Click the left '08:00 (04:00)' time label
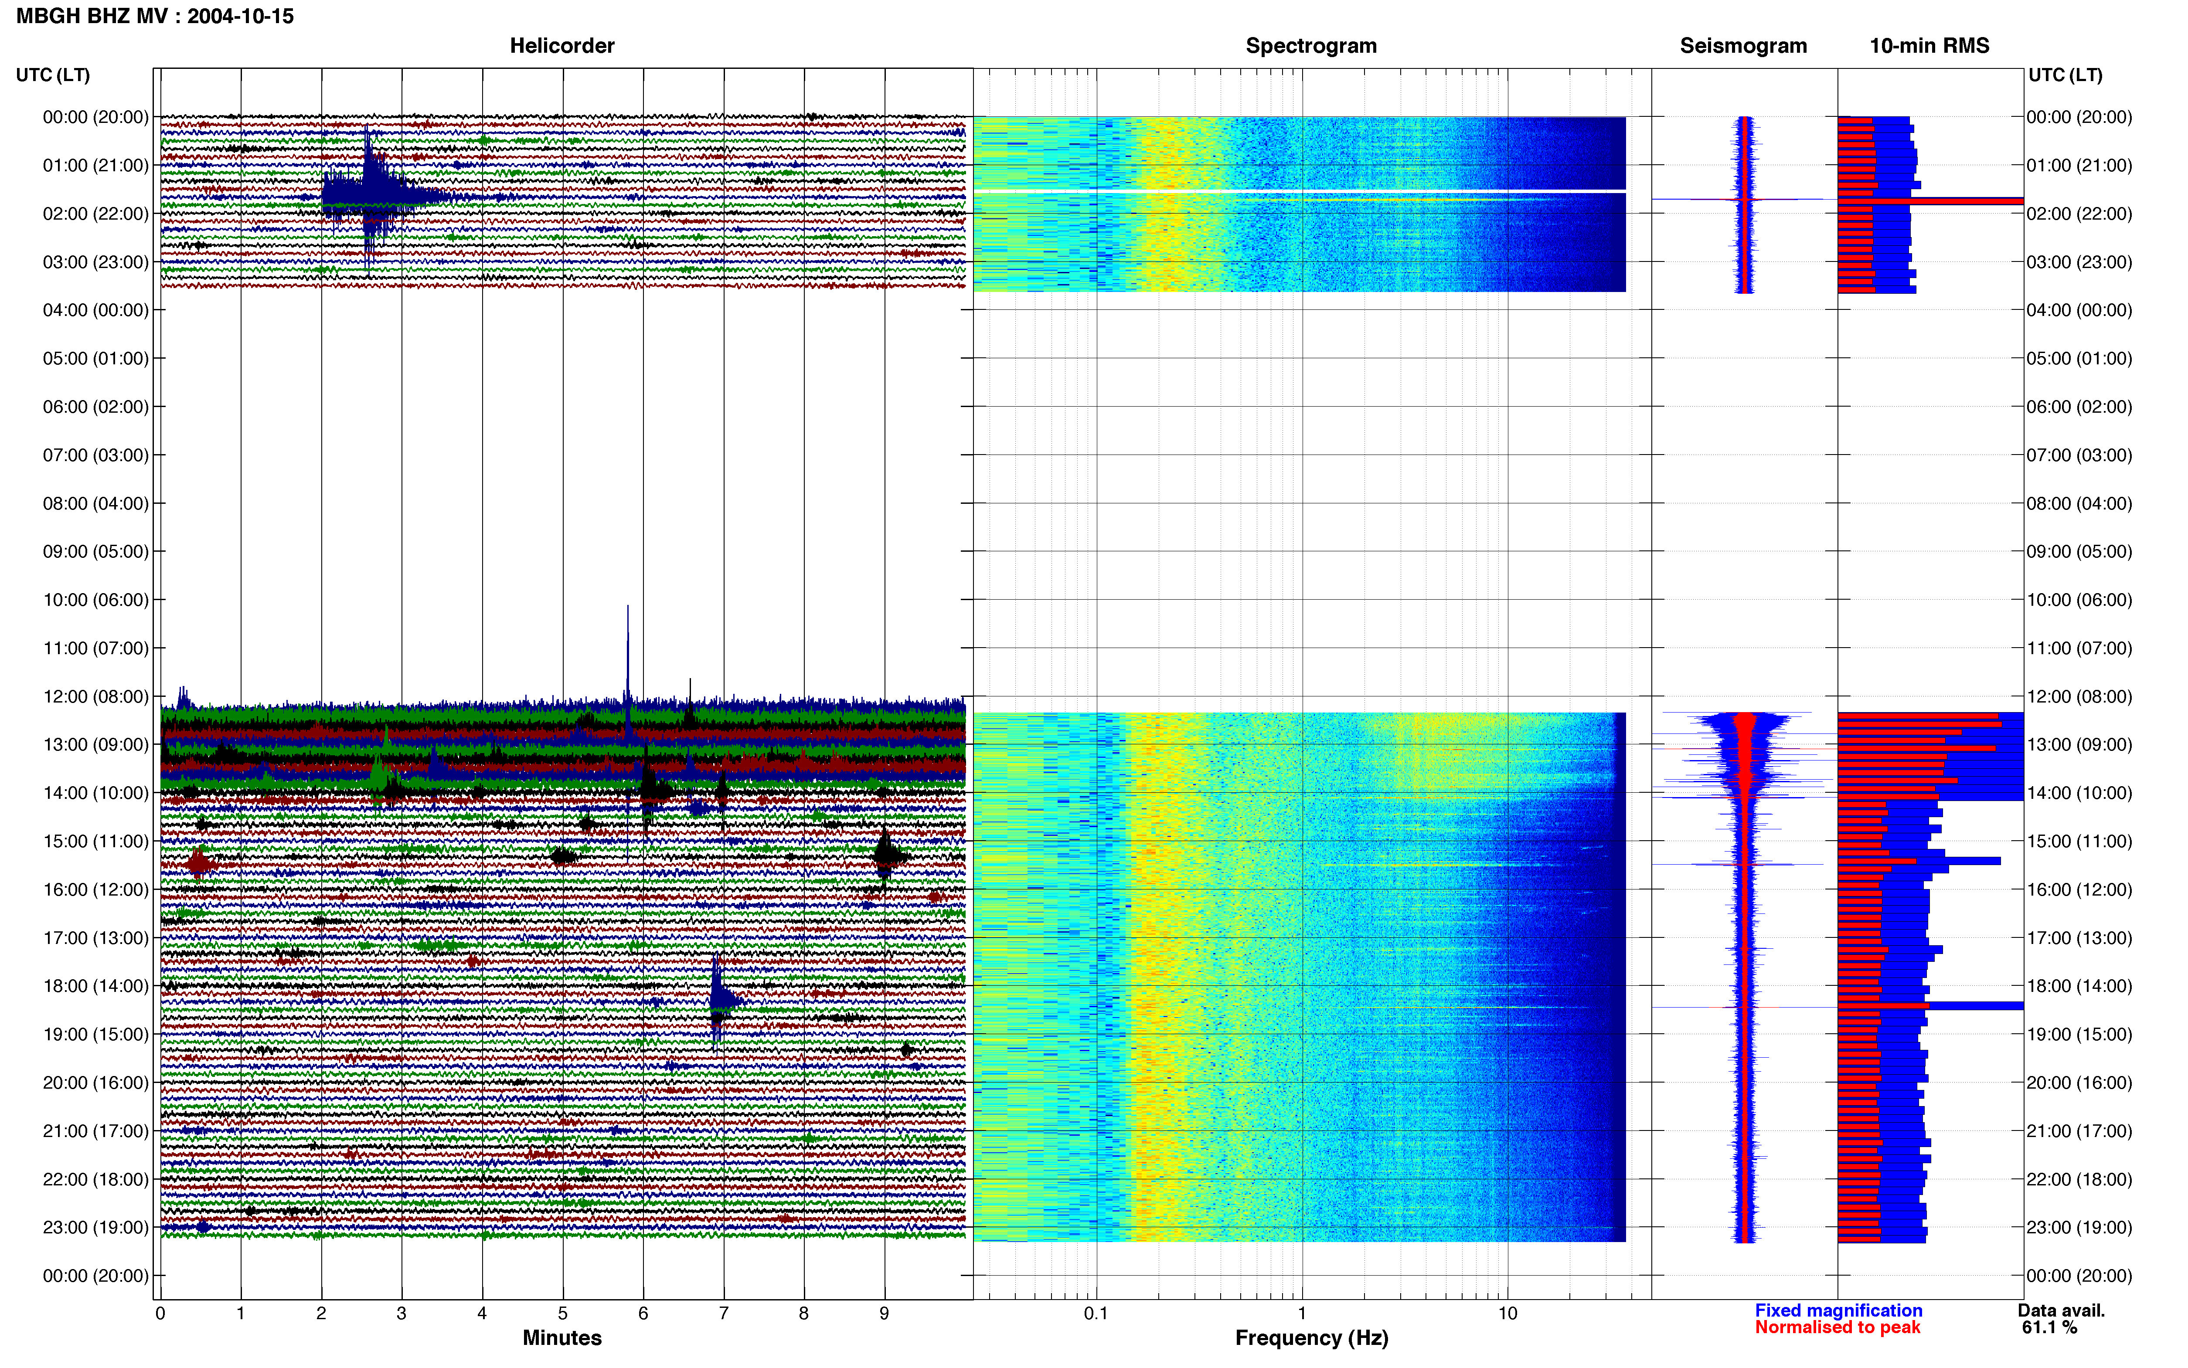Image resolution: width=2188 pixels, height=1368 pixels. 95,503
